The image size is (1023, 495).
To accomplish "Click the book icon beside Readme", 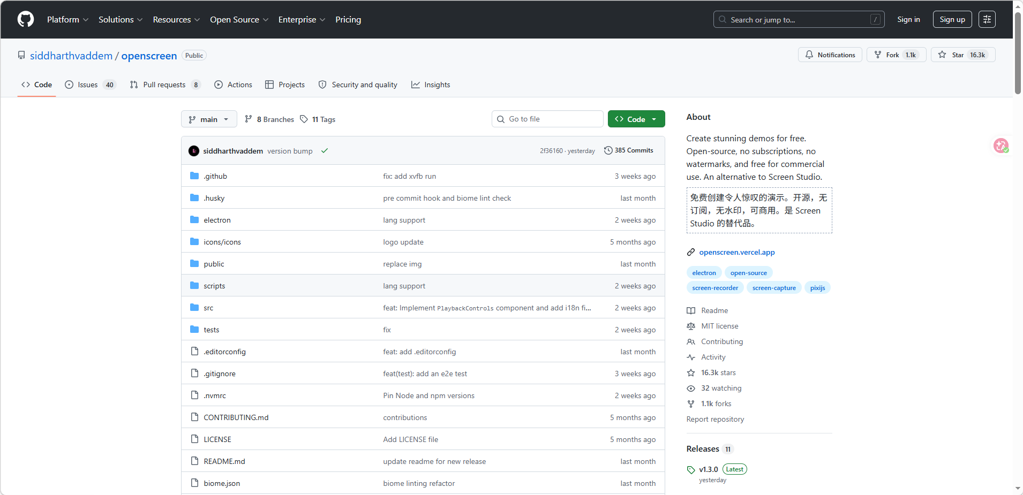I will [691, 310].
